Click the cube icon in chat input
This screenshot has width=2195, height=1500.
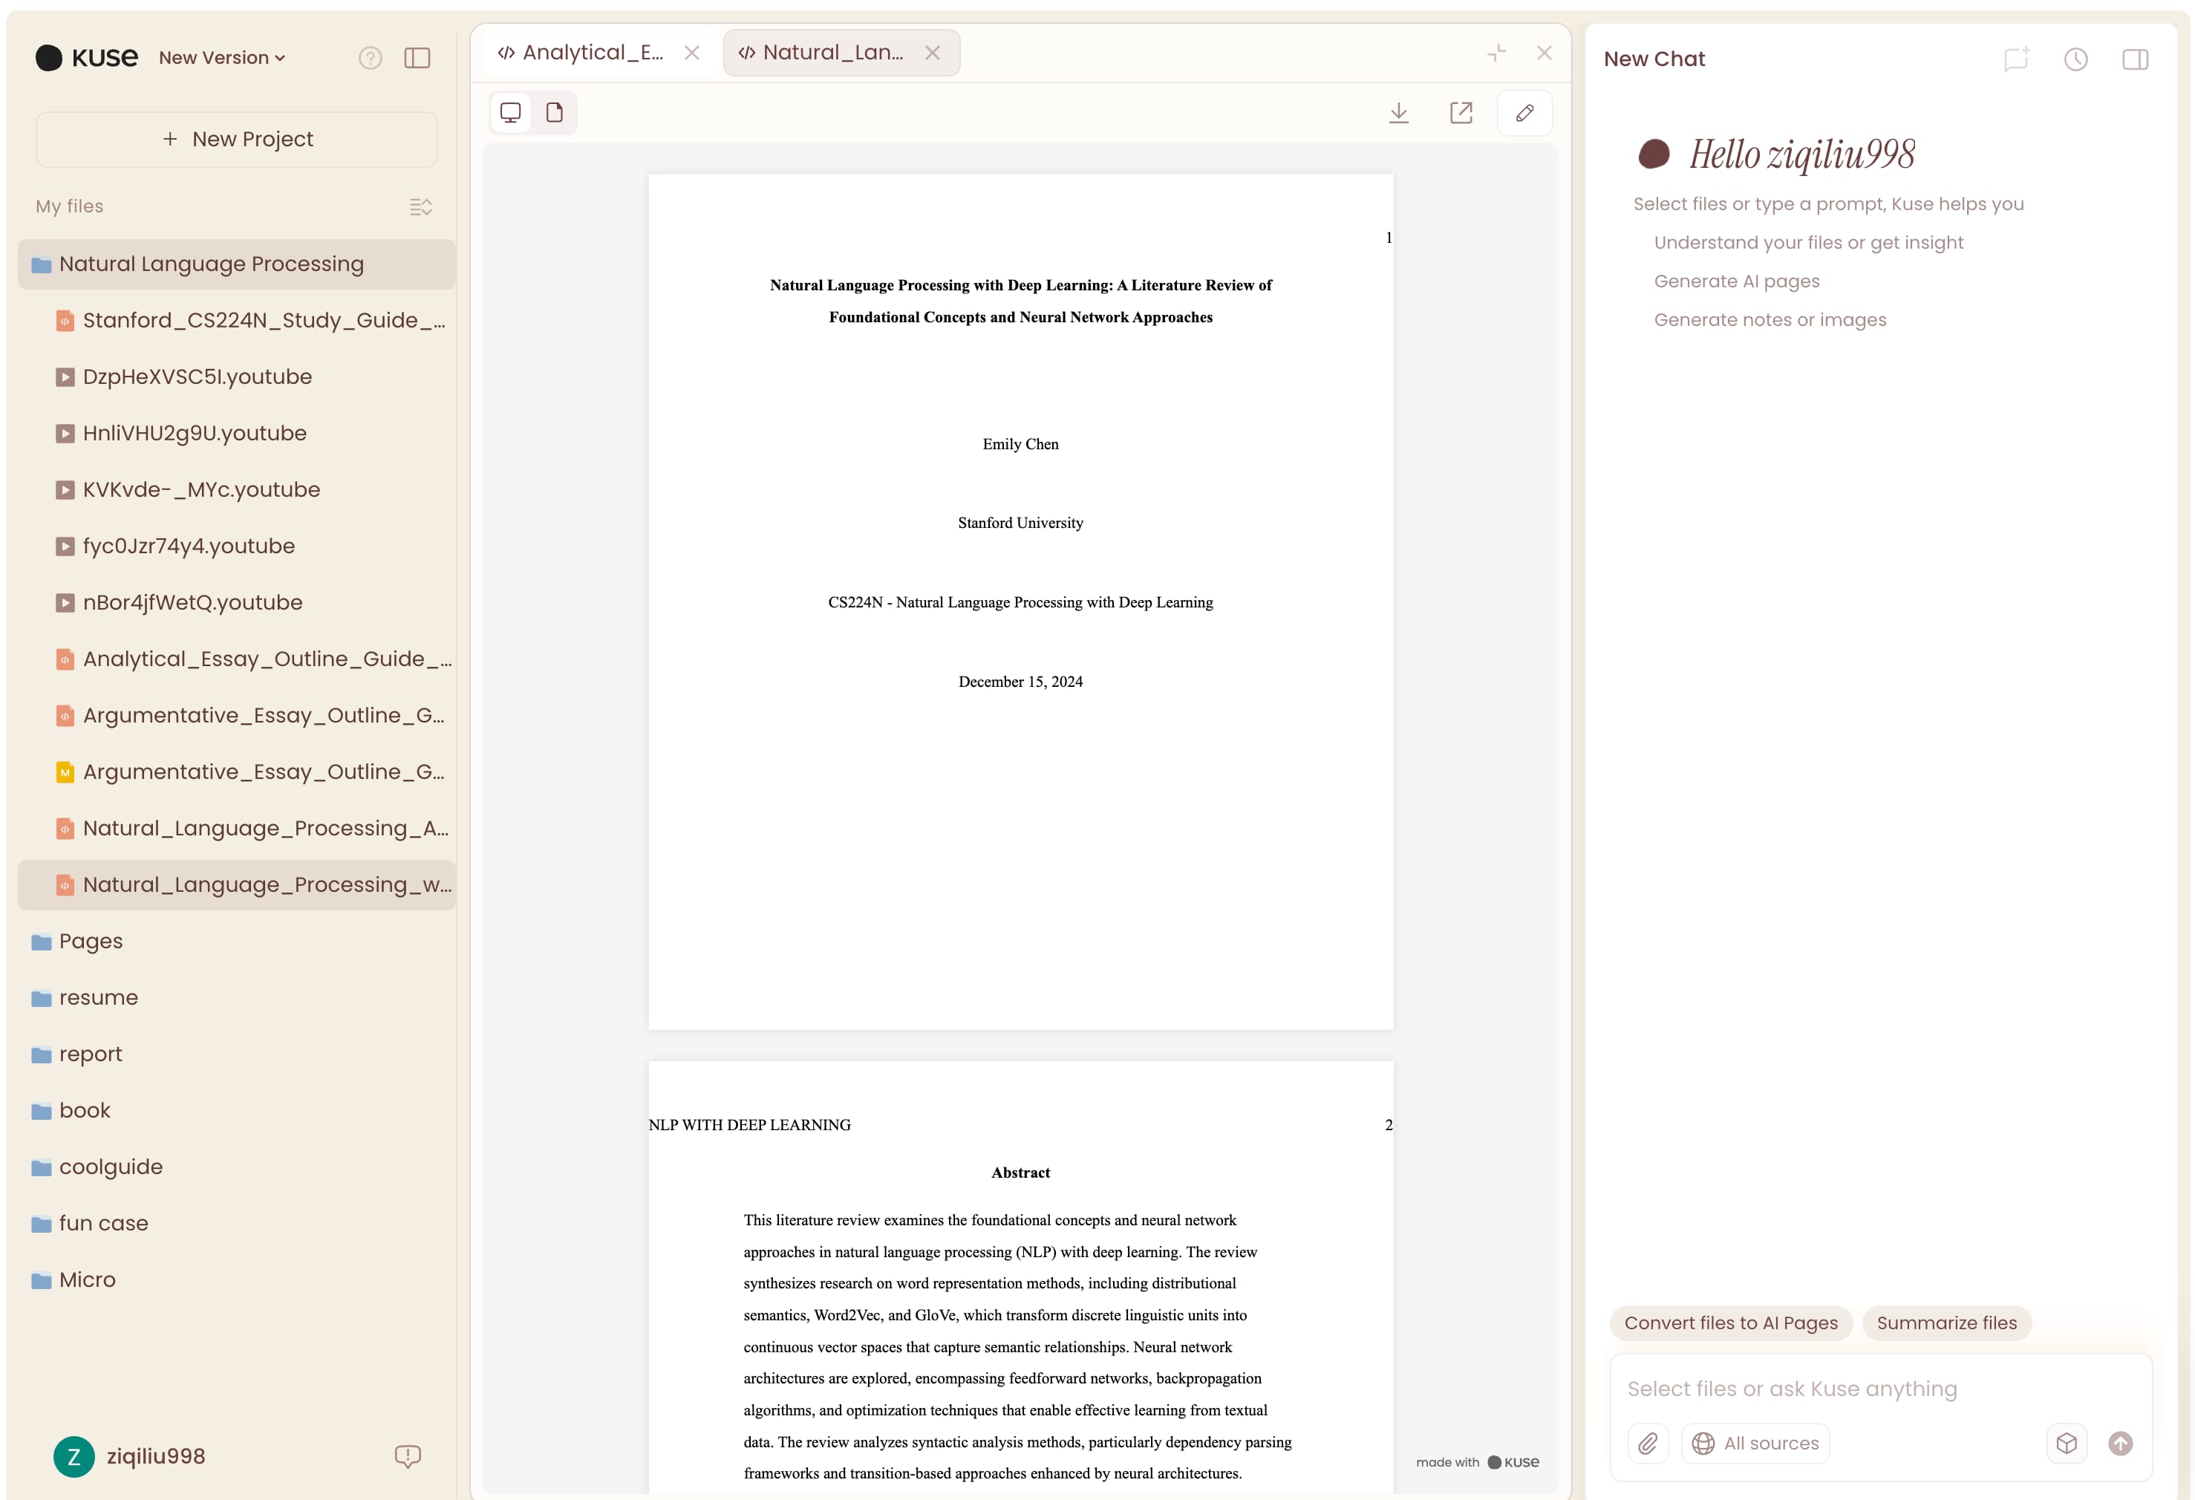coord(2067,1444)
